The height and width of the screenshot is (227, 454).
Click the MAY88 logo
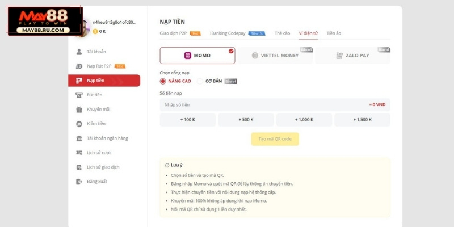pyautogui.click(x=44, y=20)
